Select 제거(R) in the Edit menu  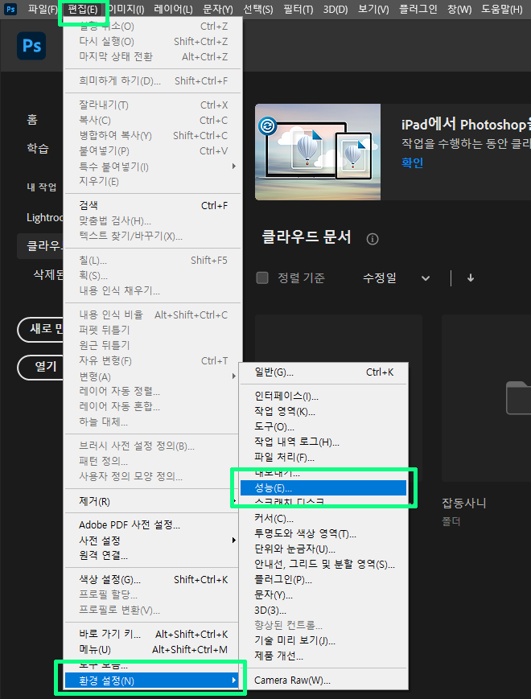(x=153, y=501)
